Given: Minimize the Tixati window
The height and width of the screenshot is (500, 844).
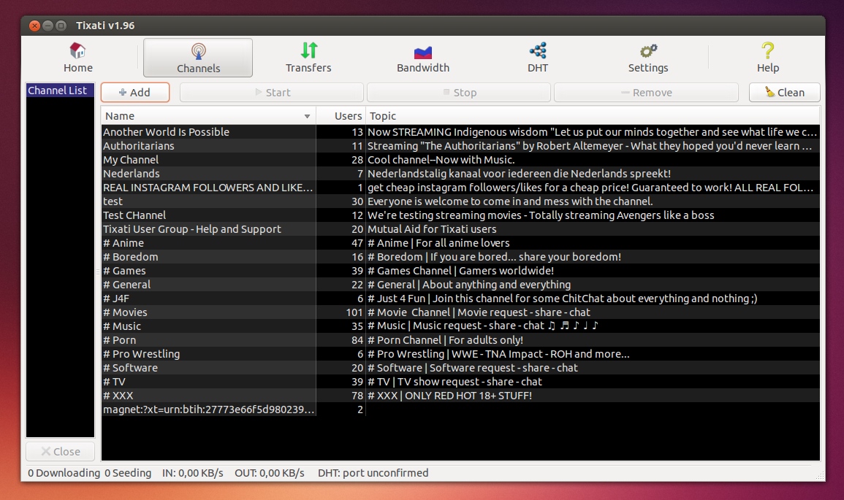Looking at the screenshot, I should pos(48,26).
